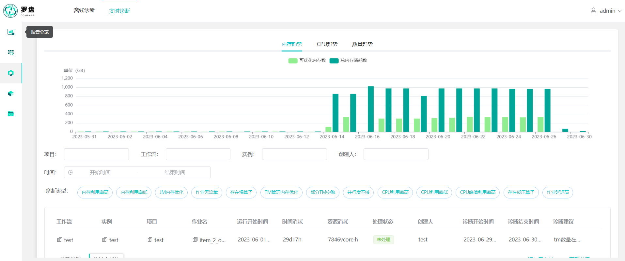Image resolution: width=625 pixels, height=261 pixels.
Task: Select the active hexagon sidebar icon
Action: (11, 73)
